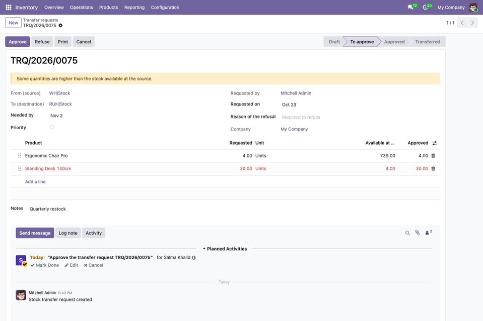The height and width of the screenshot is (321, 483).
Task: Open the My Company switcher
Action: tap(451, 8)
